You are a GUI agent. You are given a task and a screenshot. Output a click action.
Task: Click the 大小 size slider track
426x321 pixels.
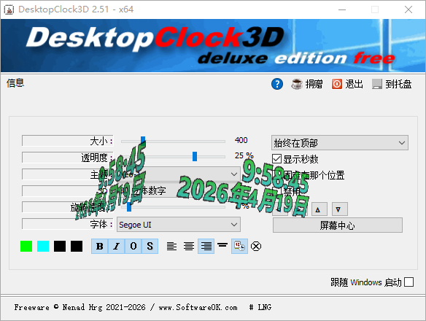[173, 141]
